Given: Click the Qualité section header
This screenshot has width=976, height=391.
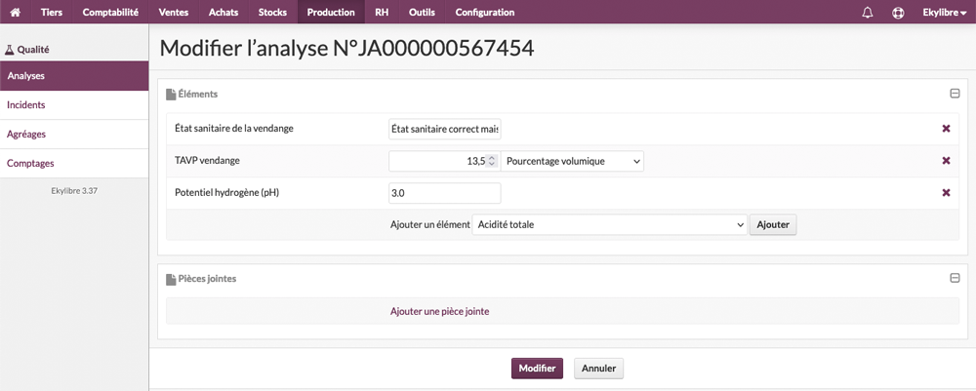Looking at the screenshot, I should 26,49.
